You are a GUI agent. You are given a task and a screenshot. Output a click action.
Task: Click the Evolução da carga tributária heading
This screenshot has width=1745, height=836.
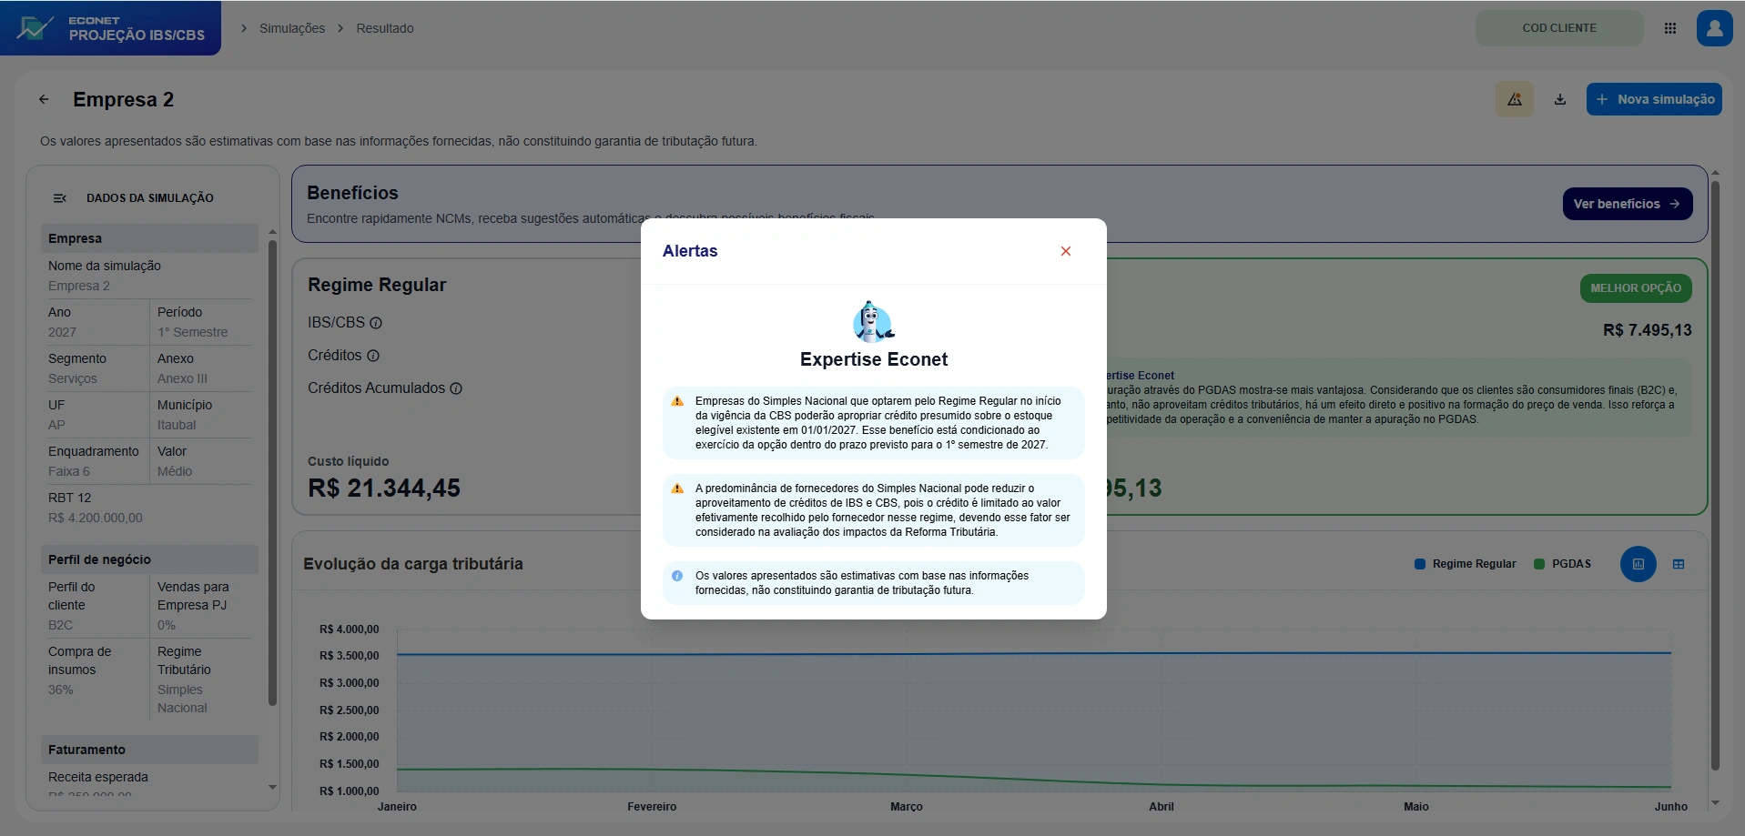pyautogui.click(x=413, y=564)
